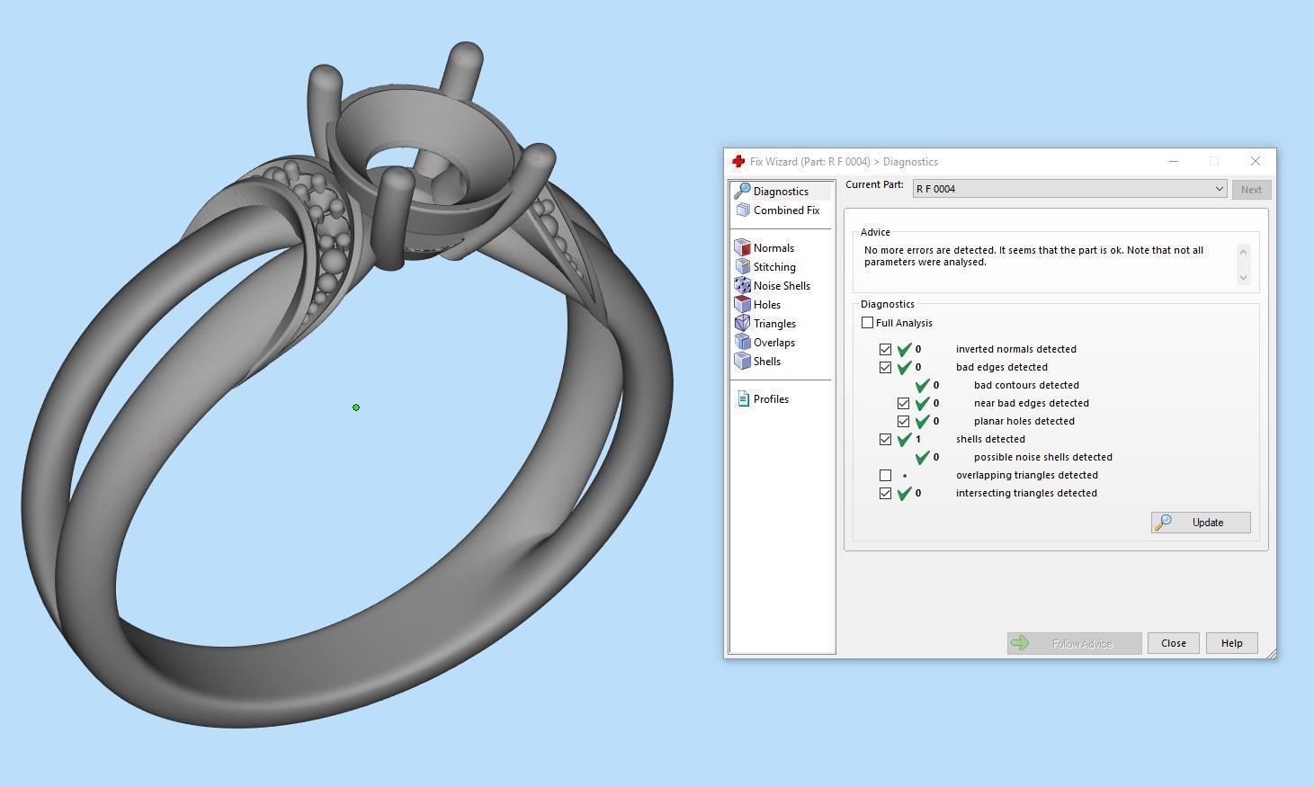This screenshot has height=787, width=1314.
Task: Click the Next part button
Action: (1251, 190)
